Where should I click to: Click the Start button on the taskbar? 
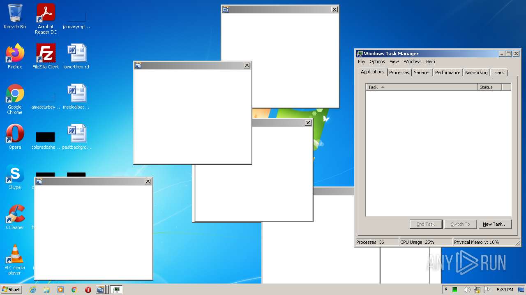point(11,290)
